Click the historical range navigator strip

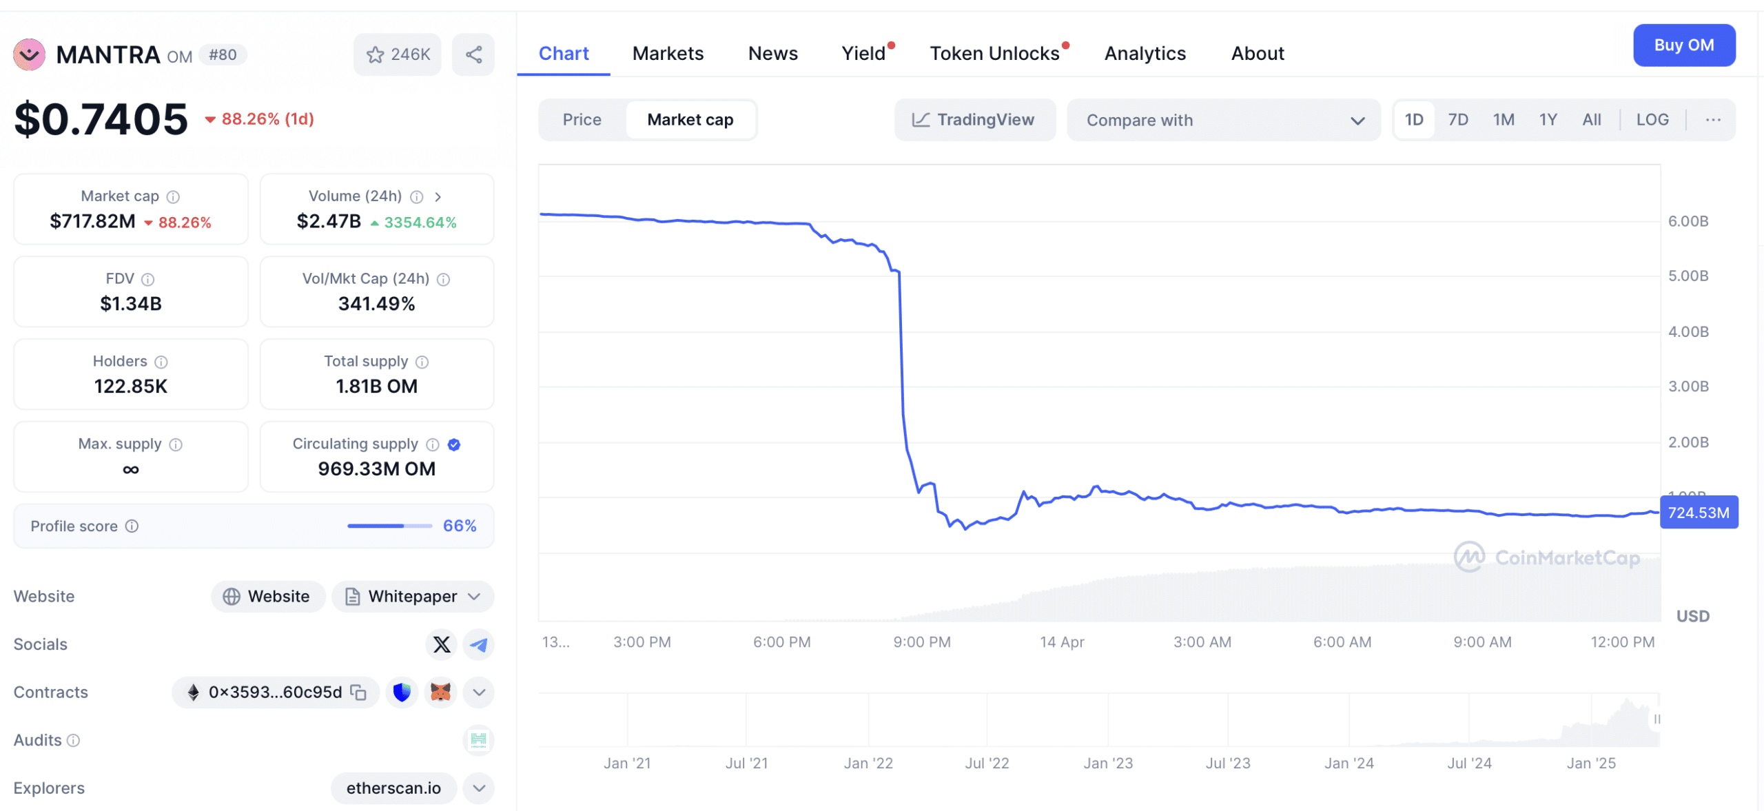point(1099,720)
